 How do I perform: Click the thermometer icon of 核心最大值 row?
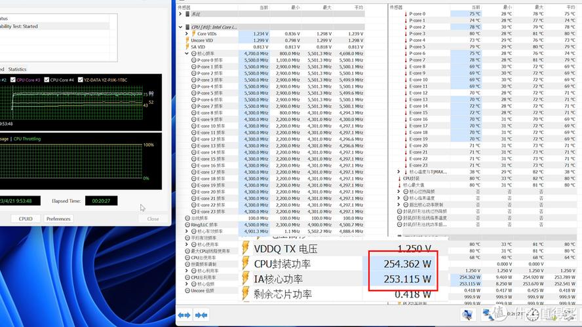click(x=399, y=185)
